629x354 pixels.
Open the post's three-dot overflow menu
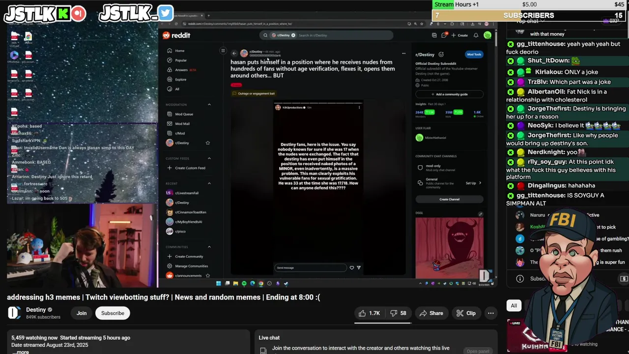403,53
